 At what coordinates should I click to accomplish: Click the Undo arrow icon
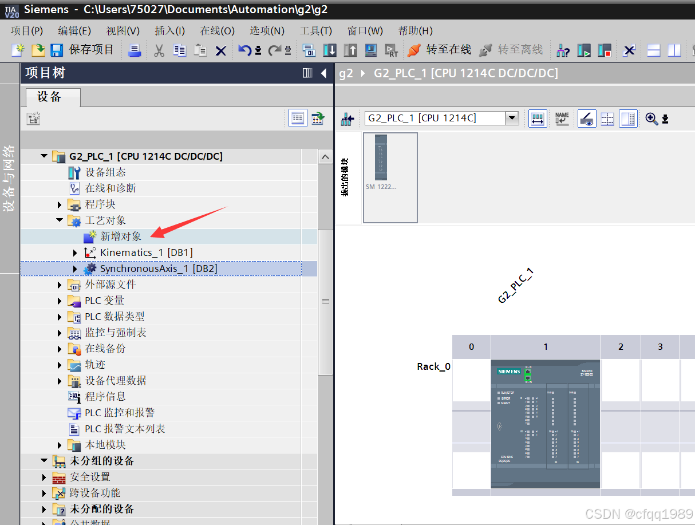point(245,50)
